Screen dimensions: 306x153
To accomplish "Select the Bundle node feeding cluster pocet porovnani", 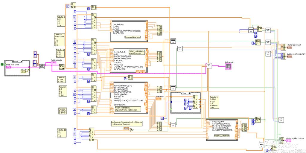I will click(283, 56).
